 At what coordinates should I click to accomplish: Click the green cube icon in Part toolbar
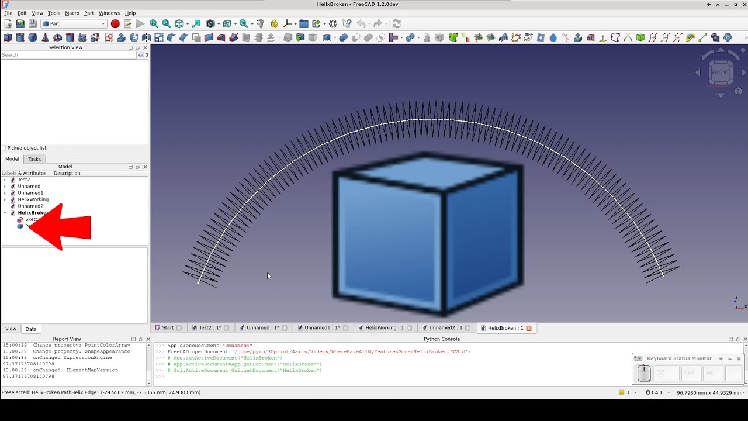pos(640,37)
